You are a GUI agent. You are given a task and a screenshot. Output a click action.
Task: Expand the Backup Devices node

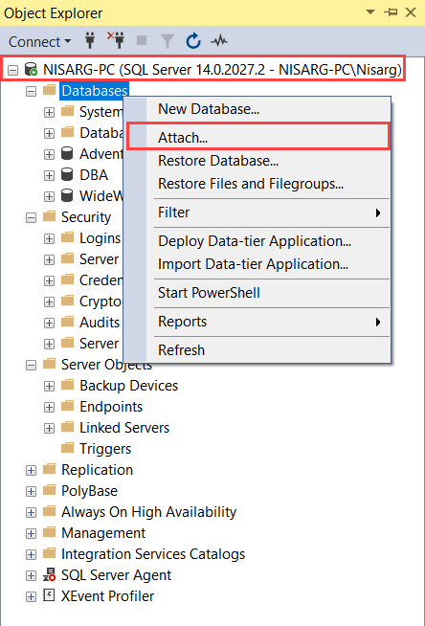click(49, 386)
